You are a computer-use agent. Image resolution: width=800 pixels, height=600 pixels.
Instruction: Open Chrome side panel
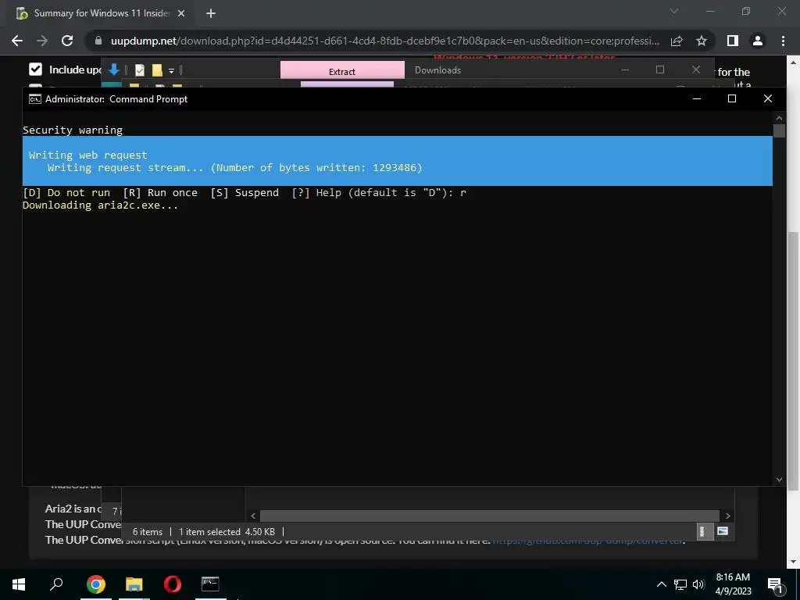tap(733, 41)
